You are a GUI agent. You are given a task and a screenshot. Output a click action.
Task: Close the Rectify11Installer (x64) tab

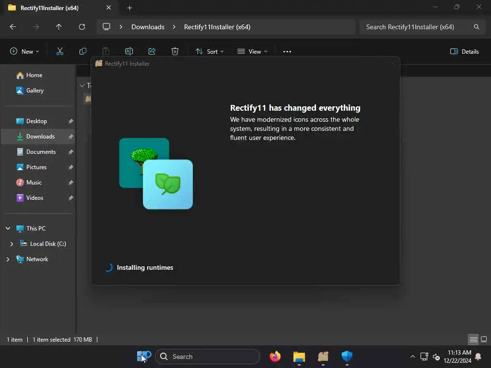point(109,8)
